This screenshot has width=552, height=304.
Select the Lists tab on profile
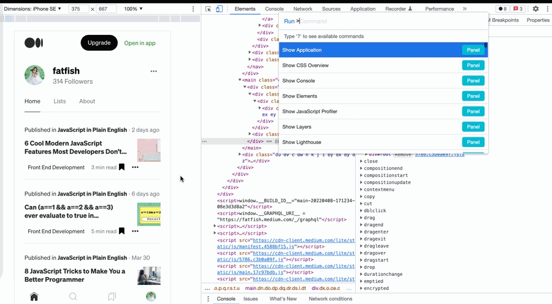(59, 101)
